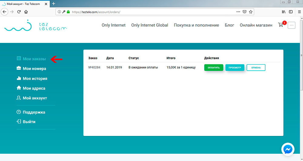Screen dimensions: 303x161
Task: Click the date 14.01.2019 cell
Action: (x=114, y=67)
